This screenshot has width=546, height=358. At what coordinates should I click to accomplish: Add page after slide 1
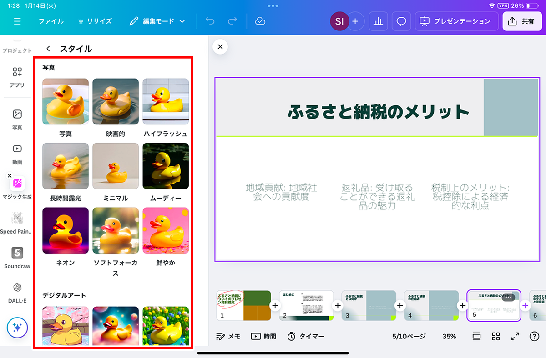275,306
